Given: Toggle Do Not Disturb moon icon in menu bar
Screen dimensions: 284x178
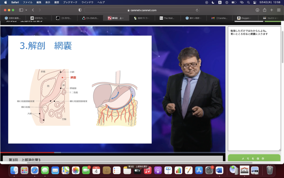Looking at the screenshot, I should 213,2.
